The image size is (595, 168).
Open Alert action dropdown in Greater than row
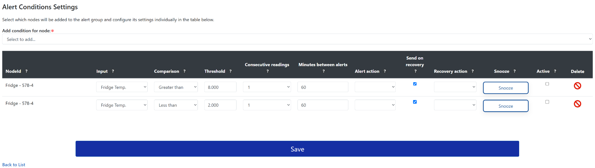click(x=375, y=87)
